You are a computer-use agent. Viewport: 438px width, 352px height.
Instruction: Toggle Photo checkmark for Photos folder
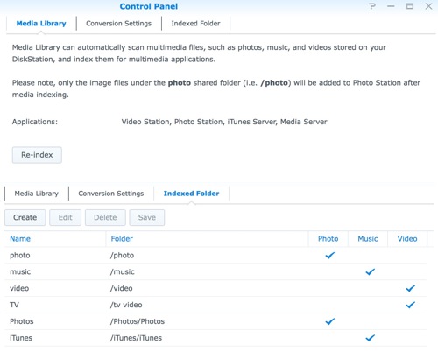tap(329, 321)
